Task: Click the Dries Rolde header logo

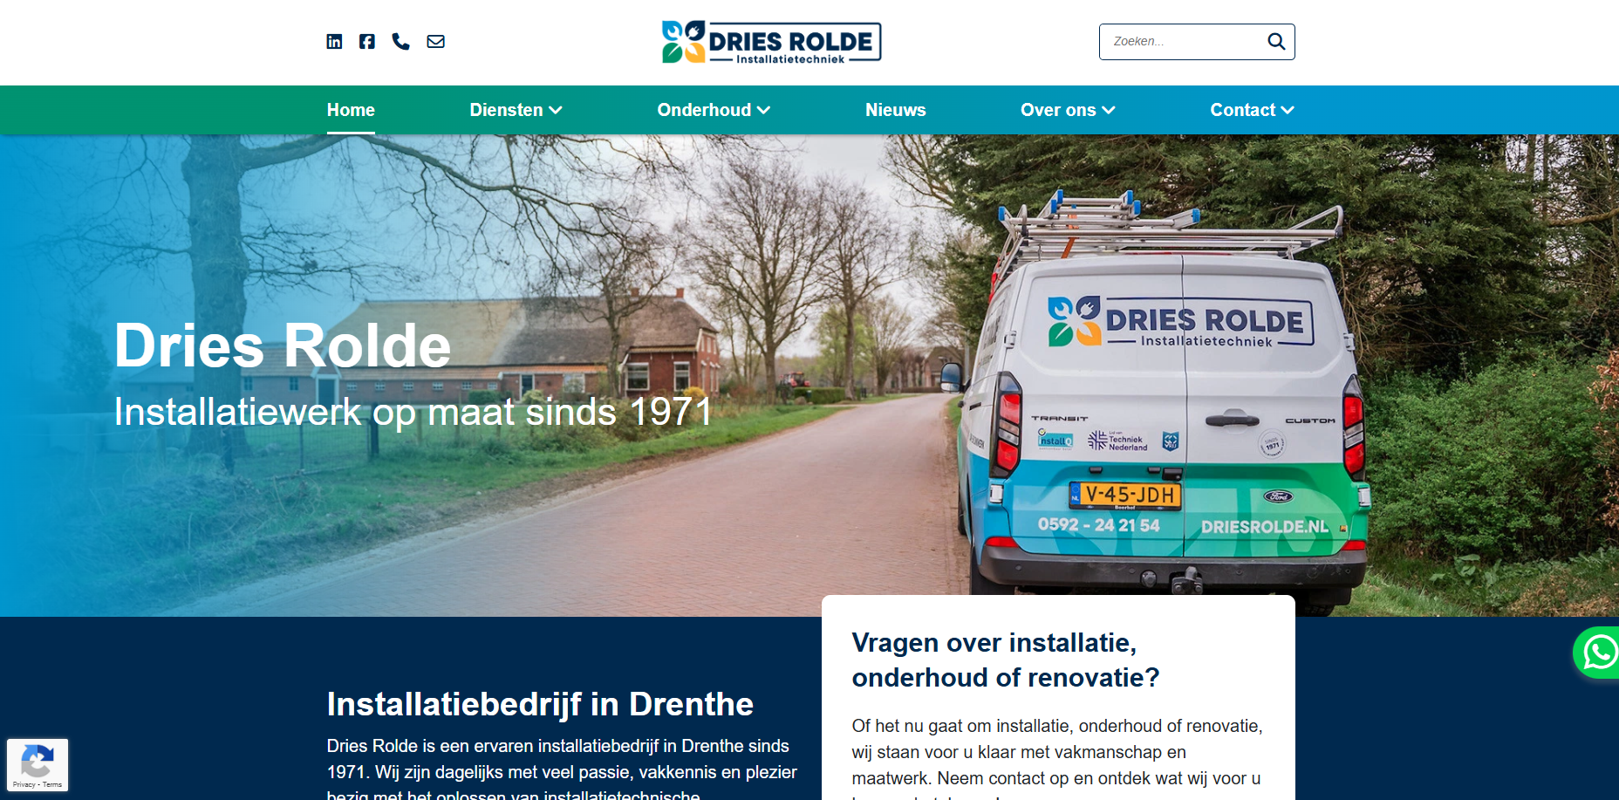Action: [x=771, y=42]
